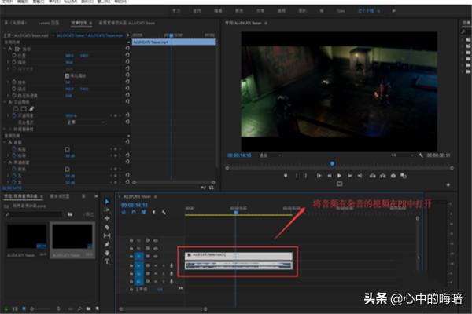Toggle Snap in the timeline header
This screenshot has width=472, height=314.
134,212
